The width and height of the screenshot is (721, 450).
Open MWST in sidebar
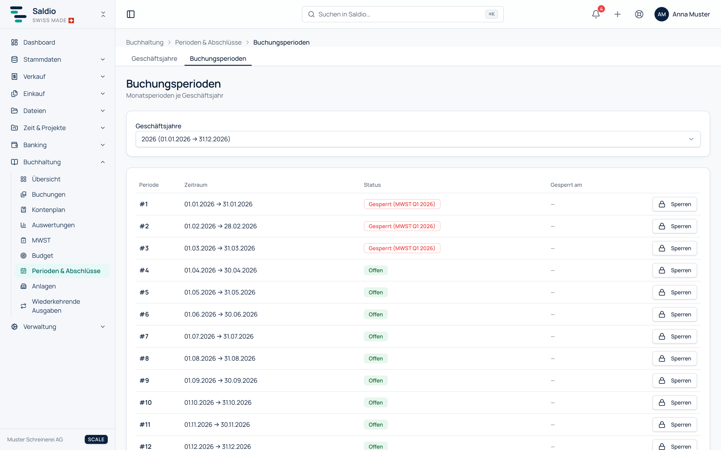[x=62, y=240]
